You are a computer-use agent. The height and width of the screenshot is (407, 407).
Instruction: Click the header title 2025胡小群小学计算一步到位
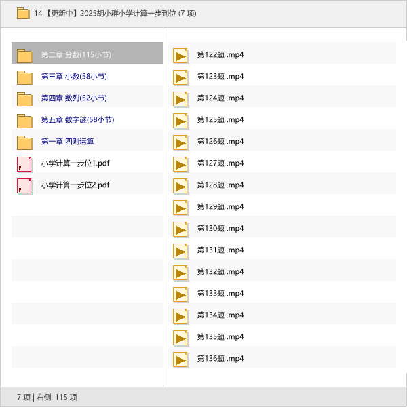click(x=115, y=13)
